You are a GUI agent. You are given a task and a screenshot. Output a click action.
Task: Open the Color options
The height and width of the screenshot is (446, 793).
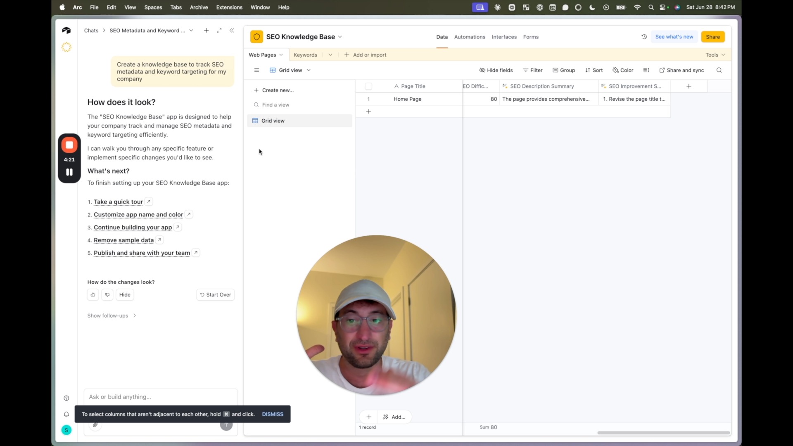tap(623, 70)
